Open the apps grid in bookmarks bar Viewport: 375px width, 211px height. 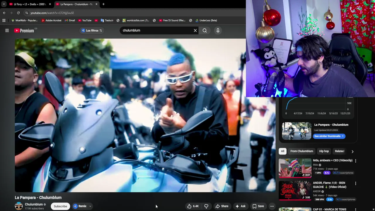[4, 21]
